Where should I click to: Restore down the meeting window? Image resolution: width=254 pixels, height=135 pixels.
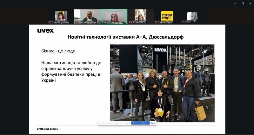(243, 3)
